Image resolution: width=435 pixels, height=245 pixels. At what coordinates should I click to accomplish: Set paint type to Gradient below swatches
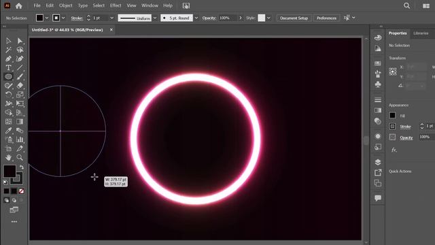tap(14, 191)
